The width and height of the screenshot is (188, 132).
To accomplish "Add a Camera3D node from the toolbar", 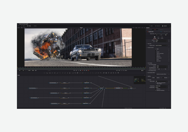I will pos(114,73).
